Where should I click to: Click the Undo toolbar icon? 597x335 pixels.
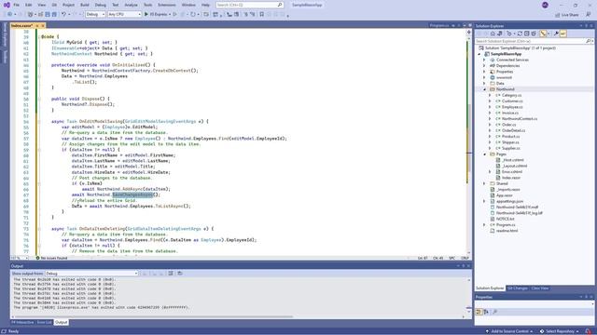pyautogui.click(x=63, y=14)
